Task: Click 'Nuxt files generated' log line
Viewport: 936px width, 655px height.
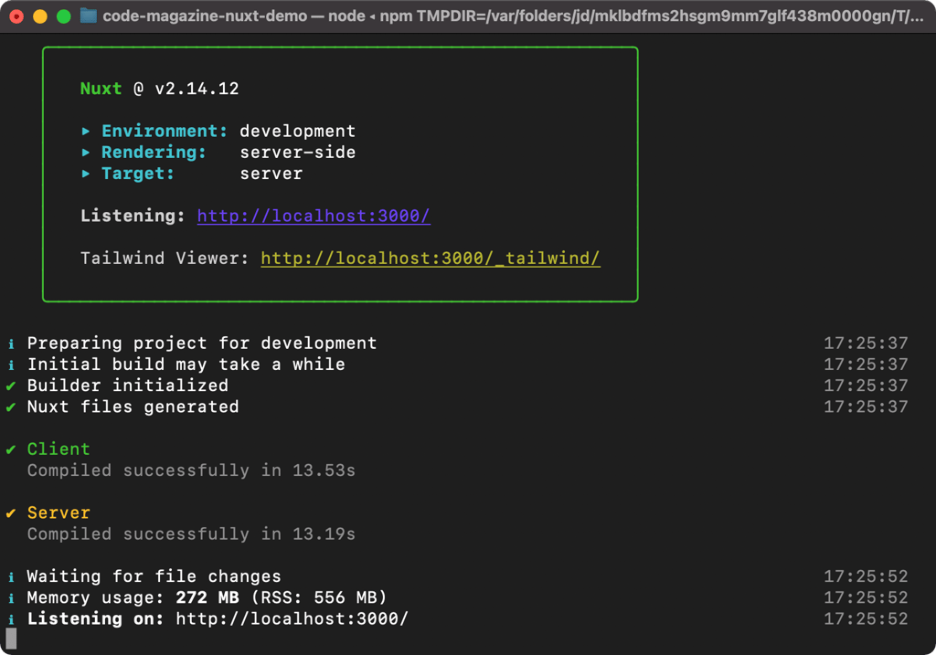Action: 133,407
